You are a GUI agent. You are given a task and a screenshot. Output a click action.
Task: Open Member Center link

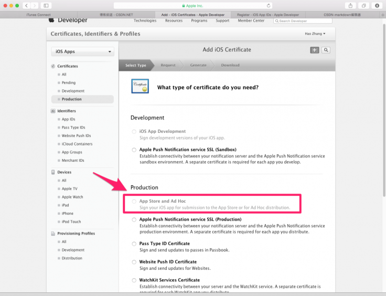251,20
